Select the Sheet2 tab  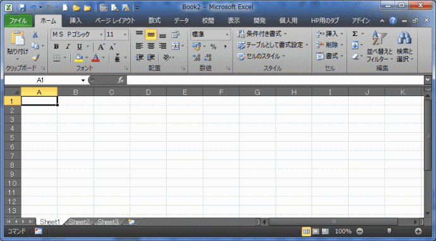click(79, 222)
